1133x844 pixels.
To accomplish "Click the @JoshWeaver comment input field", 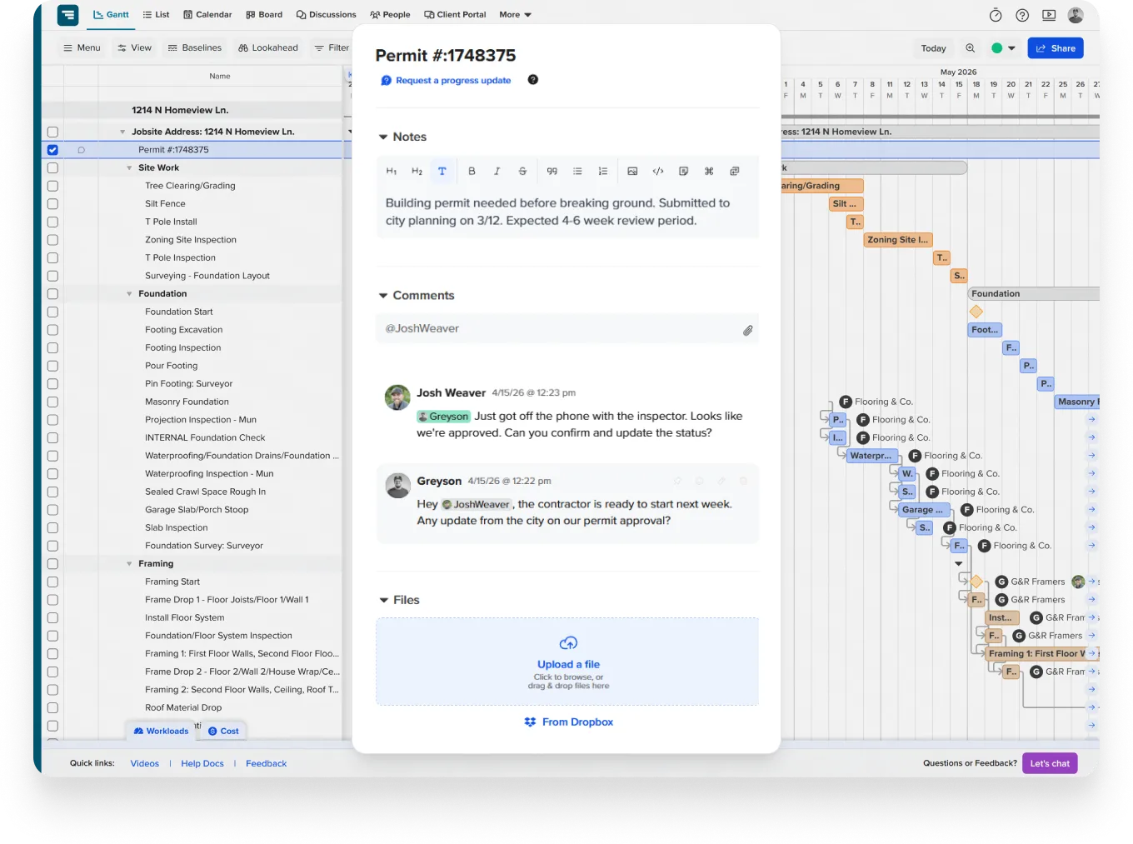I will 566,329.
